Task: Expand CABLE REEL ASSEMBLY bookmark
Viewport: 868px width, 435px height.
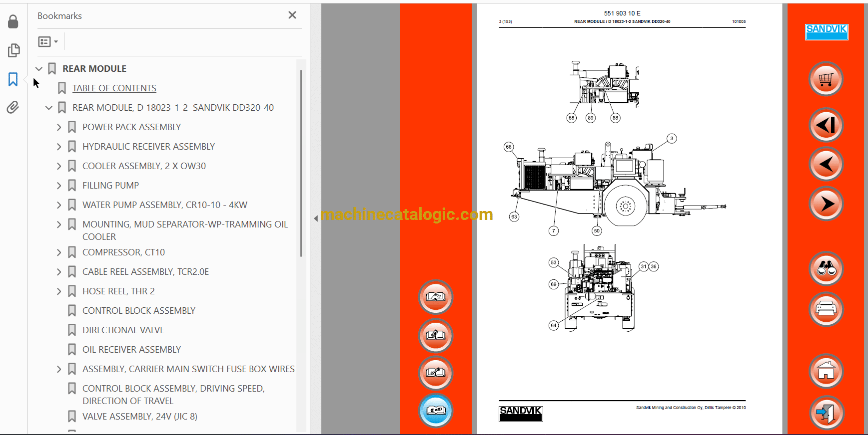Action: click(59, 272)
